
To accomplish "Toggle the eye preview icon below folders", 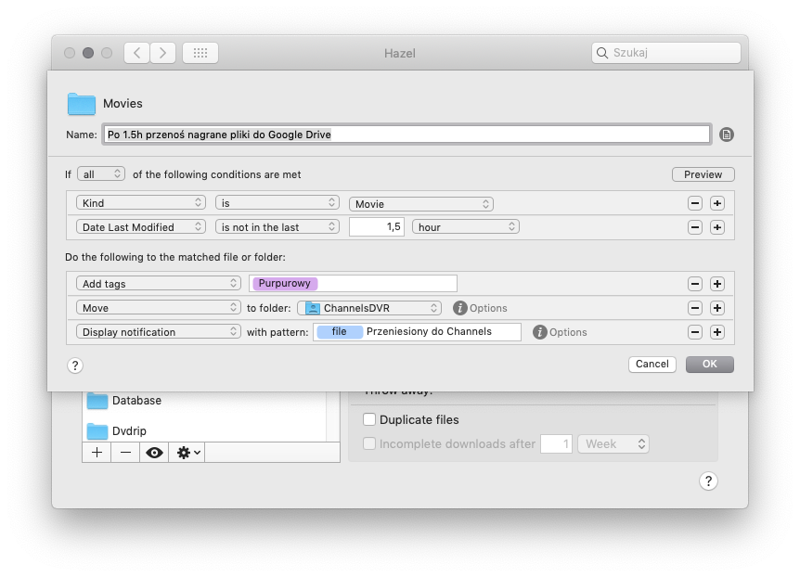I will tap(154, 453).
